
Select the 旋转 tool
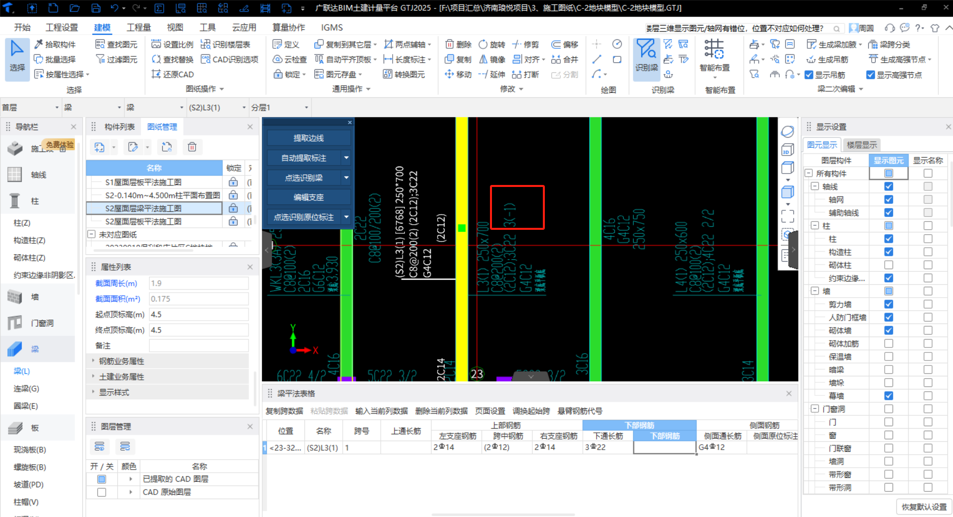click(492, 44)
